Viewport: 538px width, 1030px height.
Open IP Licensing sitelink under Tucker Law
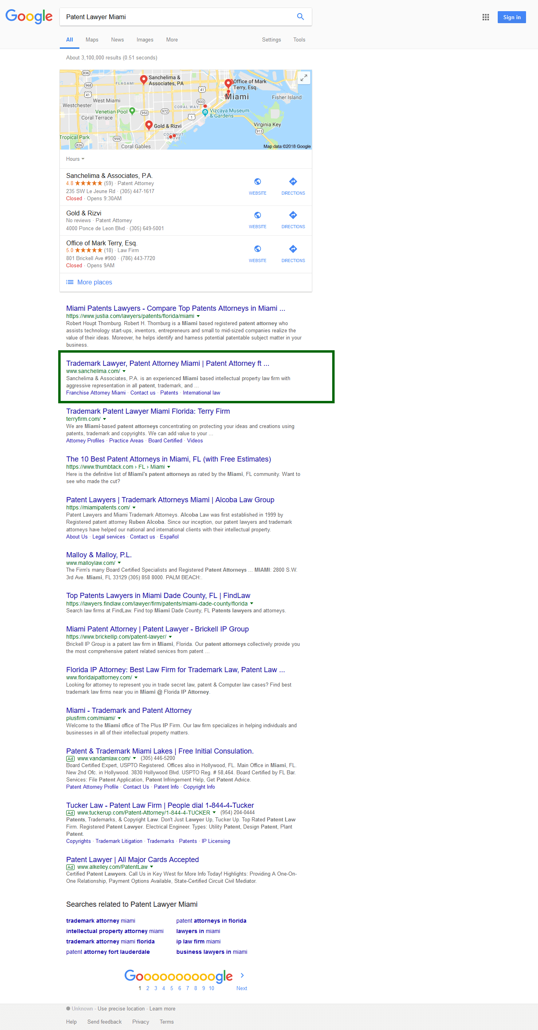click(216, 841)
